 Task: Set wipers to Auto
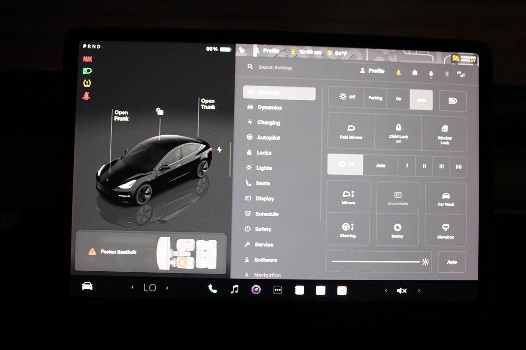coord(380,166)
